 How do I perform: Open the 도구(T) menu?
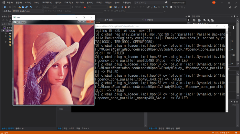coord(99,3)
